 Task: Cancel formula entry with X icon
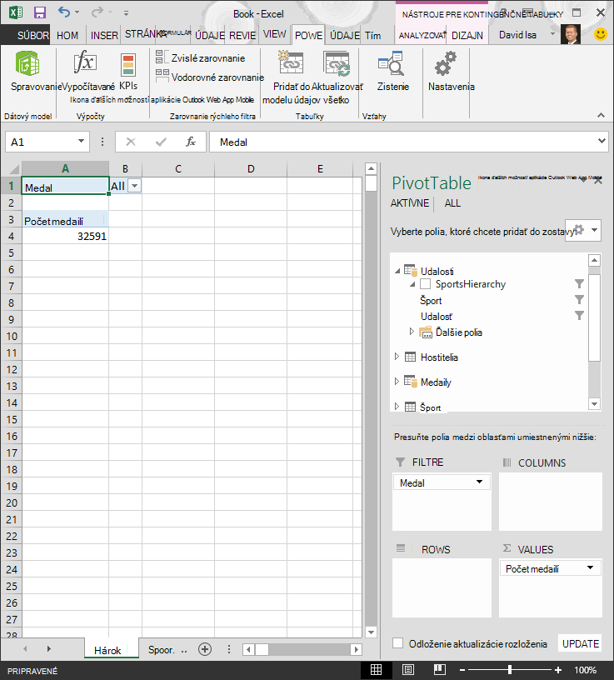click(131, 142)
